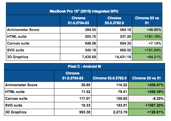Viewport: 171px width, 121px height.
Task: Select the 694.35 cell
Action: (x=114, y=44)
